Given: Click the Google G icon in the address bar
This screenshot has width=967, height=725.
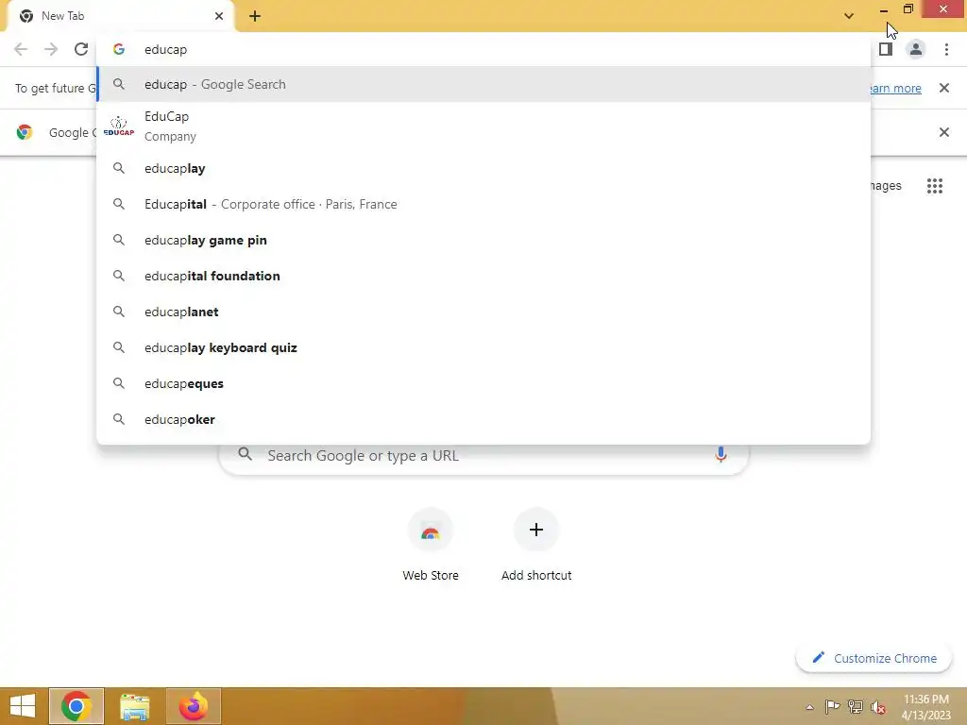Looking at the screenshot, I should tap(119, 49).
